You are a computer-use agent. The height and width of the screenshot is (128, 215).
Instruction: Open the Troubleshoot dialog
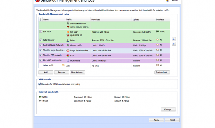[x=162, y=72]
